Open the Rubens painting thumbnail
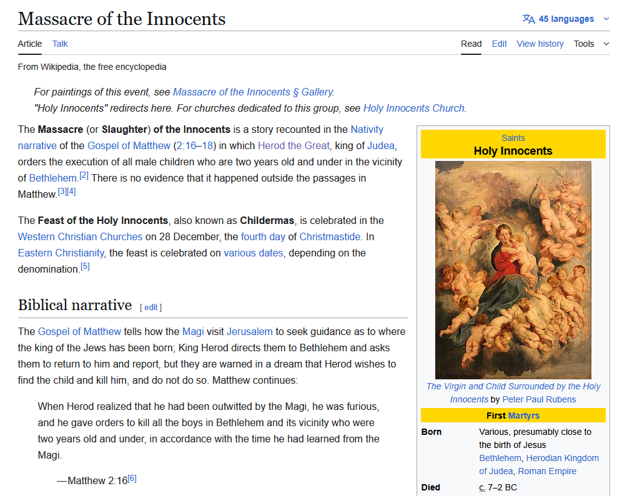Viewport: 617px width, 496px height. pos(513,270)
